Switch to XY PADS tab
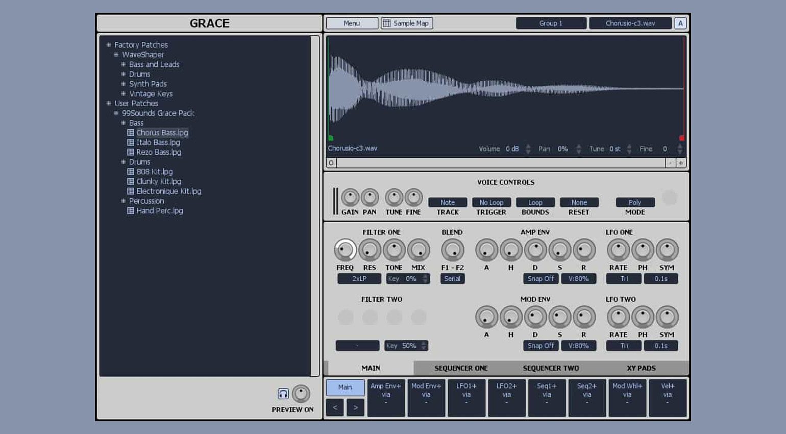This screenshot has width=786, height=434. tap(641, 368)
